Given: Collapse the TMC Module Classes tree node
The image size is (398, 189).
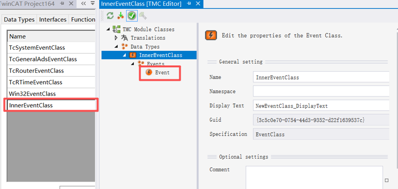Looking at the screenshot, I should point(108,29).
